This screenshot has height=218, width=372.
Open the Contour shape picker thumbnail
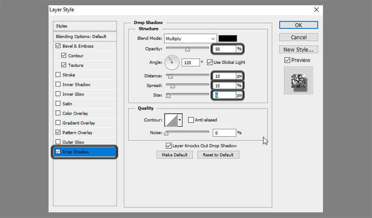(171, 120)
